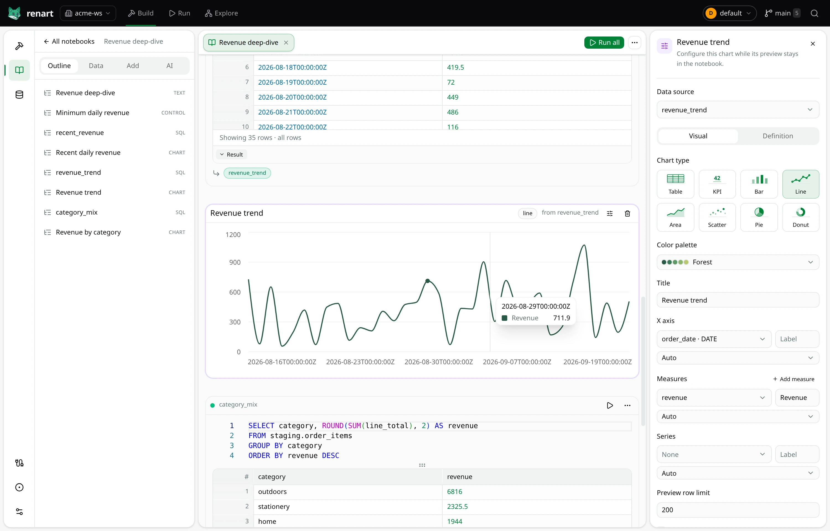Switch to the Data tab
Viewport: 830px width, 531px height.
pyautogui.click(x=96, y=66)
